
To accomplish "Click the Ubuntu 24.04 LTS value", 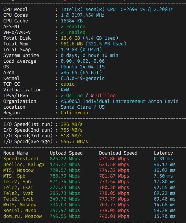I will (x=83, y=67).
